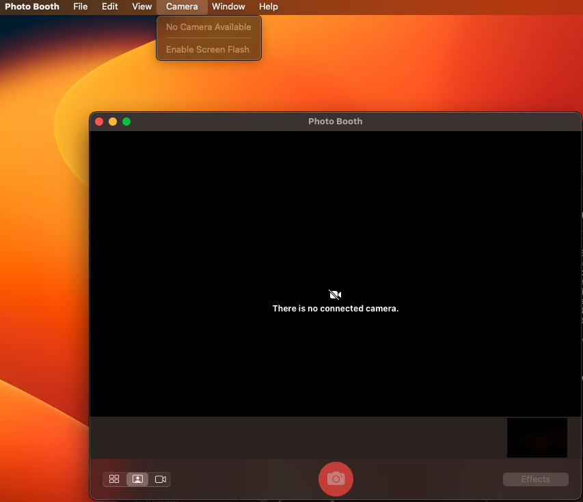Select the four-up photo grid mode
The width and height of the screenshot is (583, 502).
point(114,479)
